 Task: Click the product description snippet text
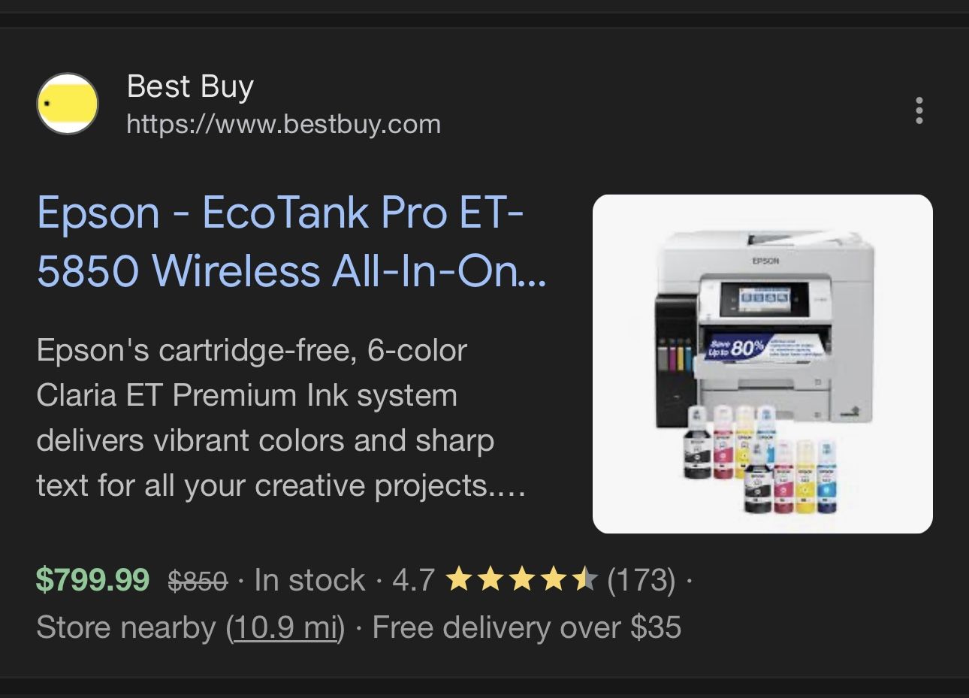(281, 418)
